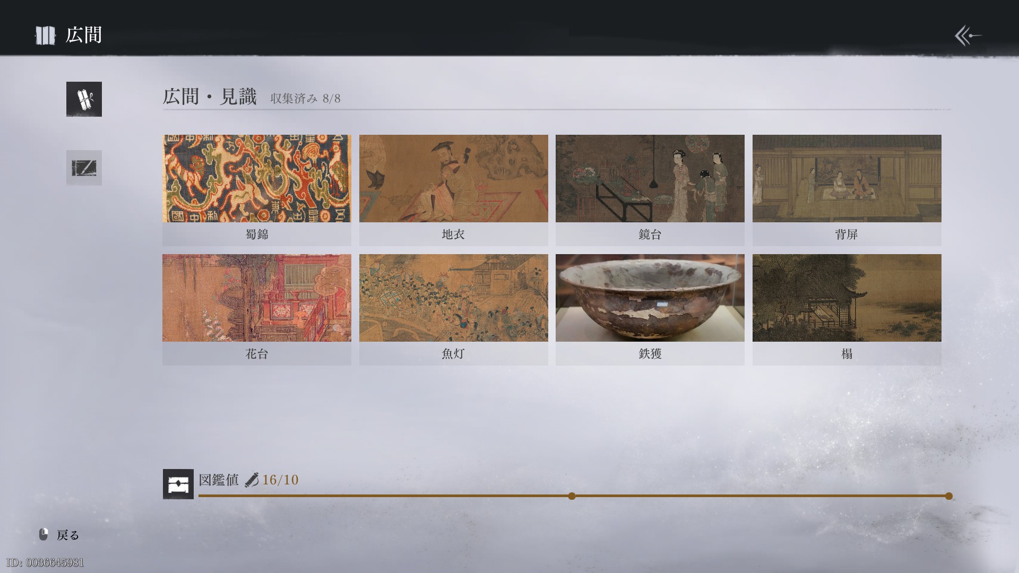Click the mouse icon next to 戻る

point(44,534)
